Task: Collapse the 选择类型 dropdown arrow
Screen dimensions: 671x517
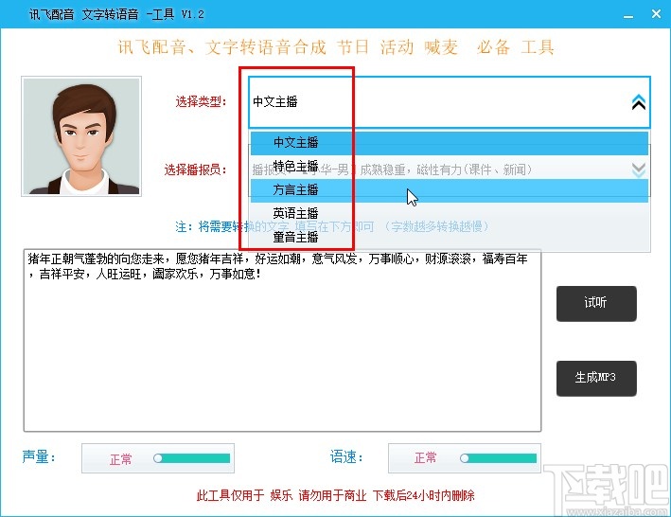Action: (638, 102)
